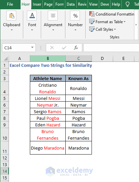Expand the Font dropdown arrow
139x182 pixels.
[x=32, y=30]
